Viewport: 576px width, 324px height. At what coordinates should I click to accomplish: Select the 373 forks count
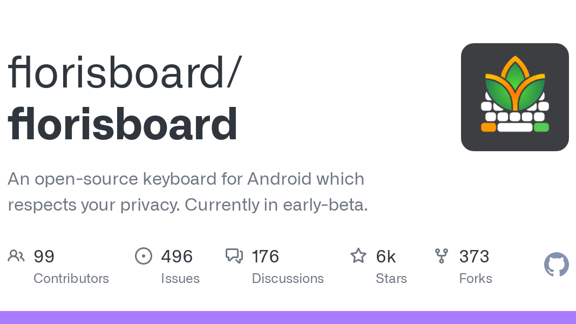474,256
